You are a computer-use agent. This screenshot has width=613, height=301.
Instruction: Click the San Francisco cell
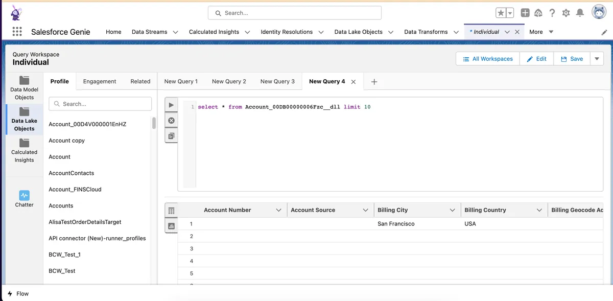pyautogui.click(x=396, y=224)
